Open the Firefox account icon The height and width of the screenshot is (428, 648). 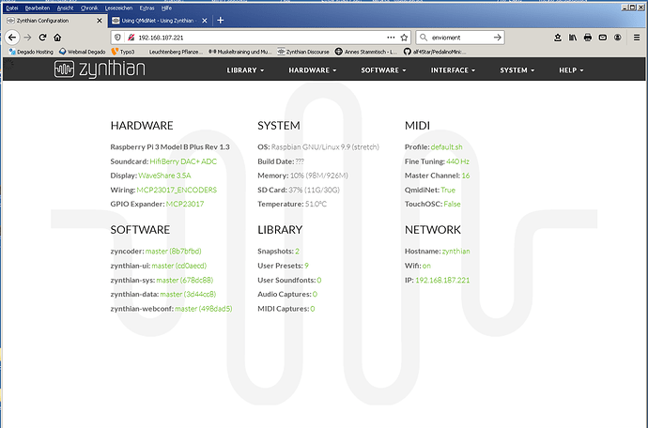[x=617, y=38]
